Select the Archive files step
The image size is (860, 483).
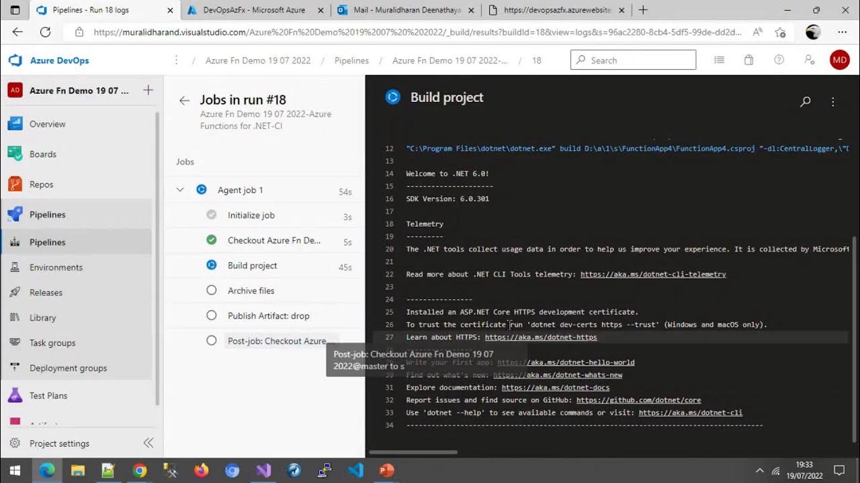pos(265,290)
